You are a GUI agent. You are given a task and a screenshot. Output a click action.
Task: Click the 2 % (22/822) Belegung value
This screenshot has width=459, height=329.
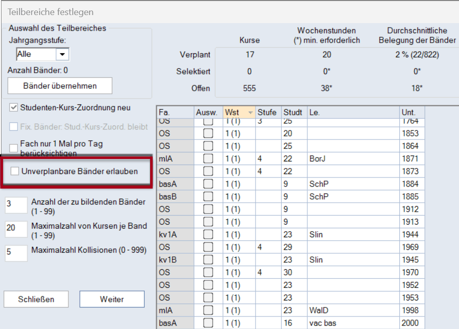pos(417,55)
